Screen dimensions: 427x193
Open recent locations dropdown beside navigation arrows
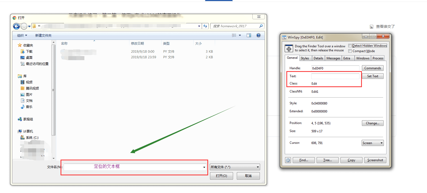29,26
